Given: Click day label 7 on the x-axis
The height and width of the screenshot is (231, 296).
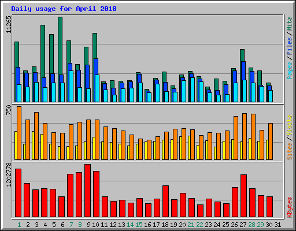Looking at the screenshot, I should coord(71,225).
